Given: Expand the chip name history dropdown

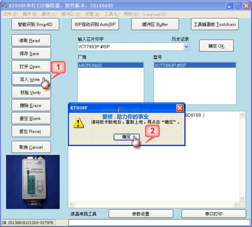Looking at the screenshot, I should click(186, 47).
